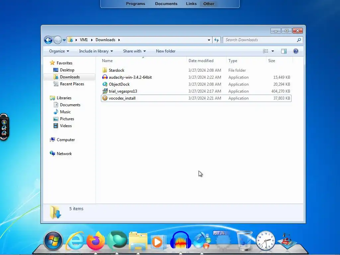Select the audacity-win-3.4.2-64bit file icon
340x255 pixels.
click(105, 77)
